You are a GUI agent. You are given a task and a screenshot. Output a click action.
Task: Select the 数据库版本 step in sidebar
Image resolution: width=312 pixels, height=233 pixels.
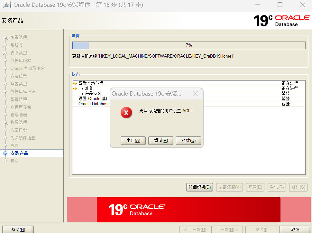pyautogui.click(x=21, y=61)
